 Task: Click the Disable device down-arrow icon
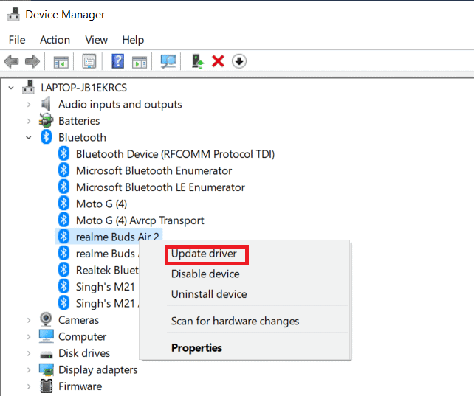pyautogui.click(x=239, y=61)
